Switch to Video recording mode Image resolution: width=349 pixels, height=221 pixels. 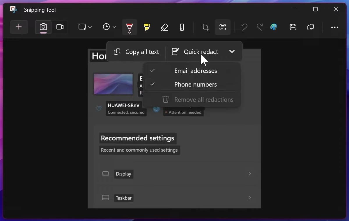(60, 27)
